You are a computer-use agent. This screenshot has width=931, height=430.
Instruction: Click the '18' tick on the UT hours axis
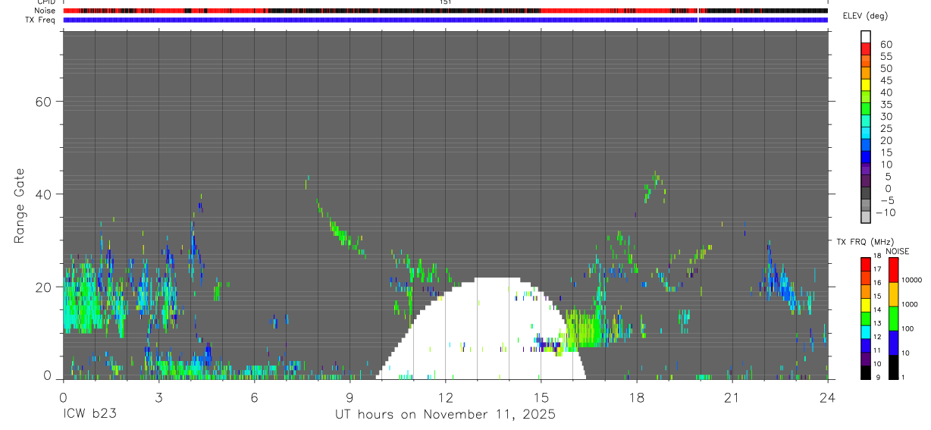[x=637, y=397]
